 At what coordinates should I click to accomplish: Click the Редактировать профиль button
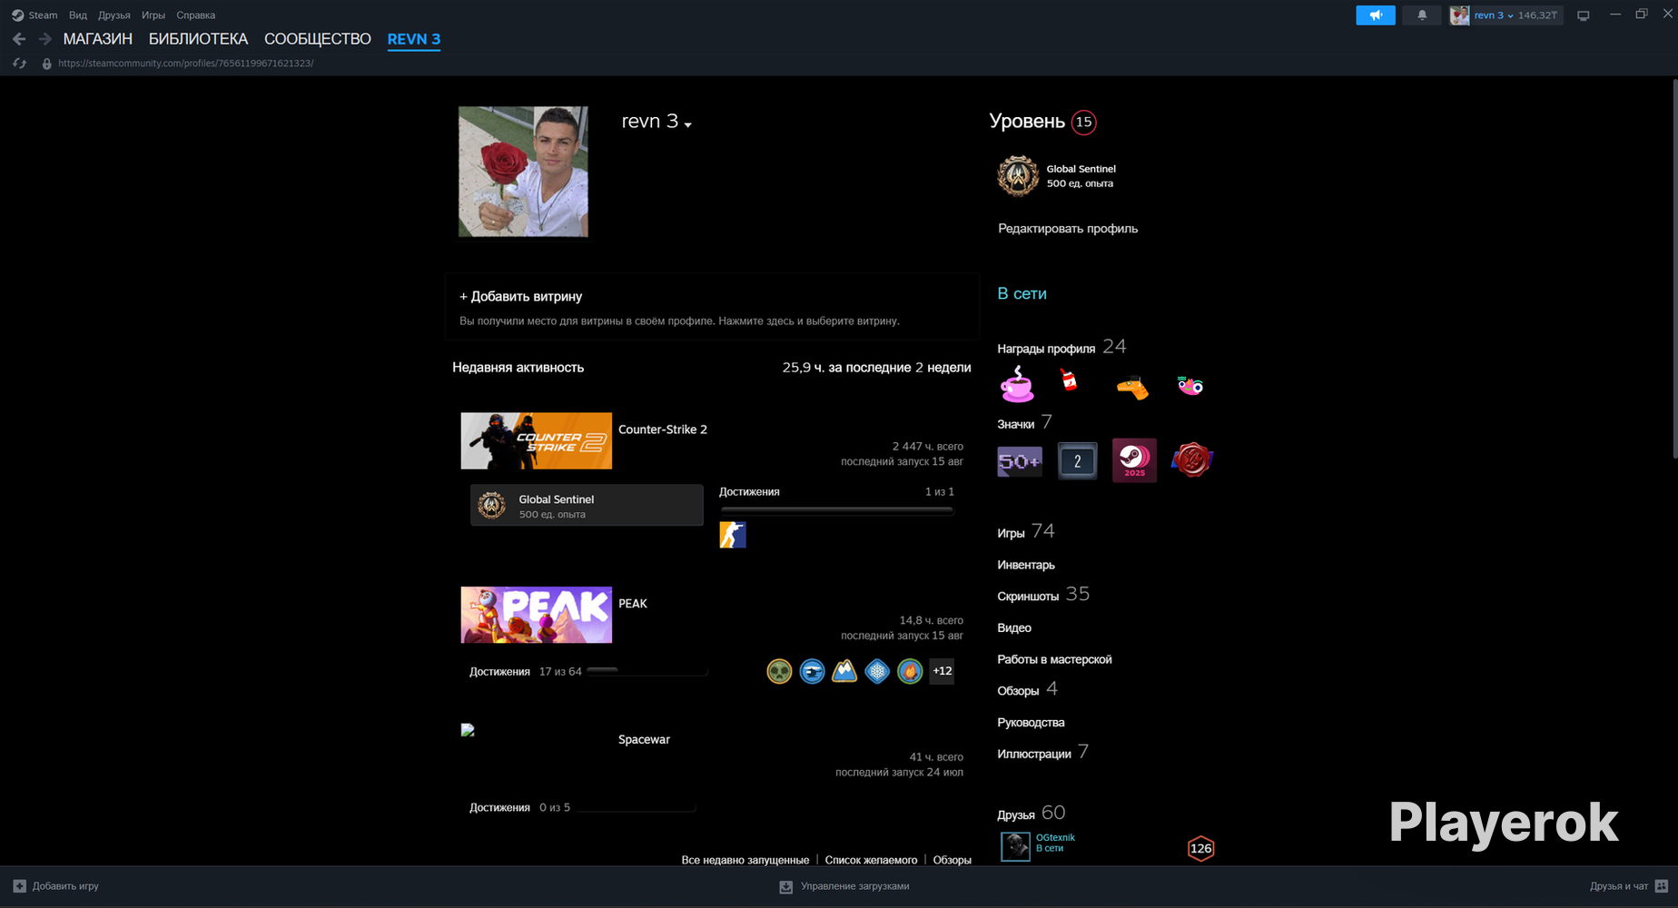(1068, 229)
